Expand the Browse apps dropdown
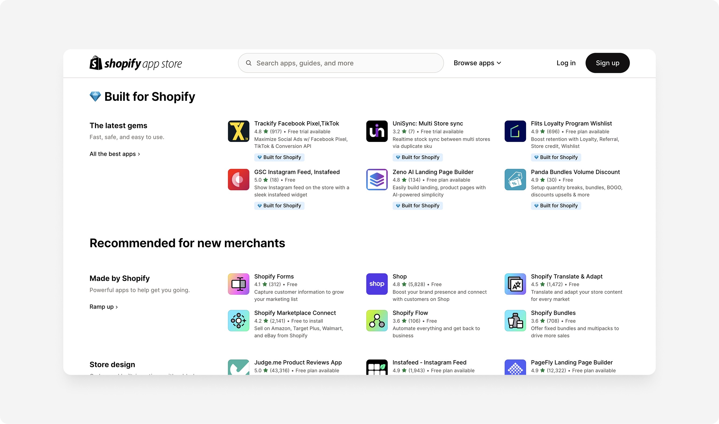 click(x=477, y=63)
